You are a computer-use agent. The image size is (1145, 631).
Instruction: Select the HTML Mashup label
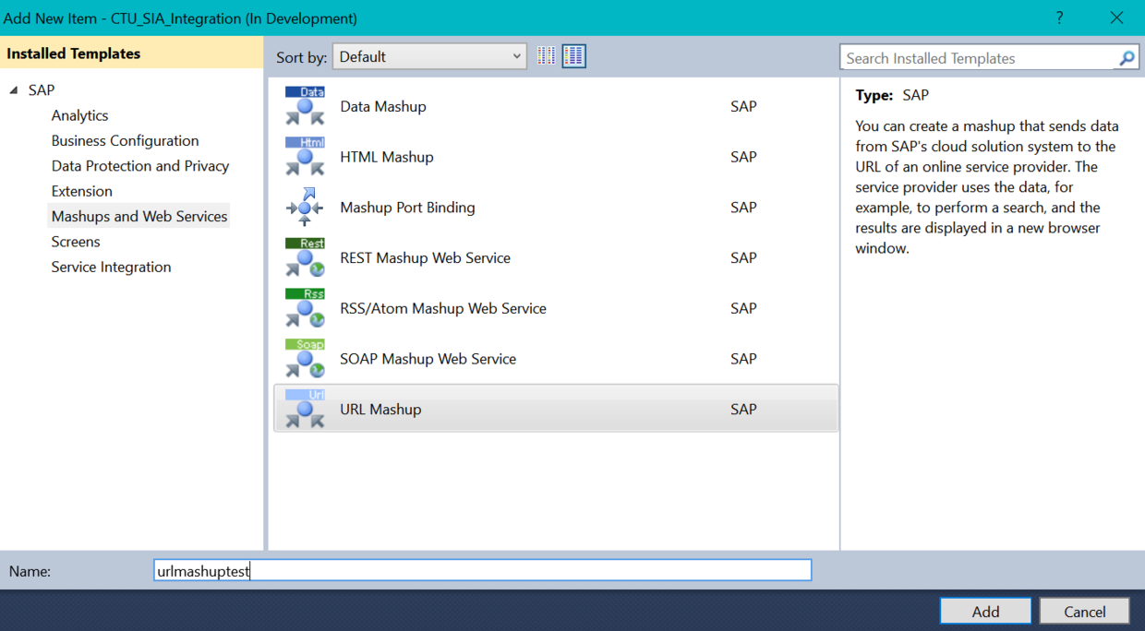pyautogui.click(x=387, y=157)
